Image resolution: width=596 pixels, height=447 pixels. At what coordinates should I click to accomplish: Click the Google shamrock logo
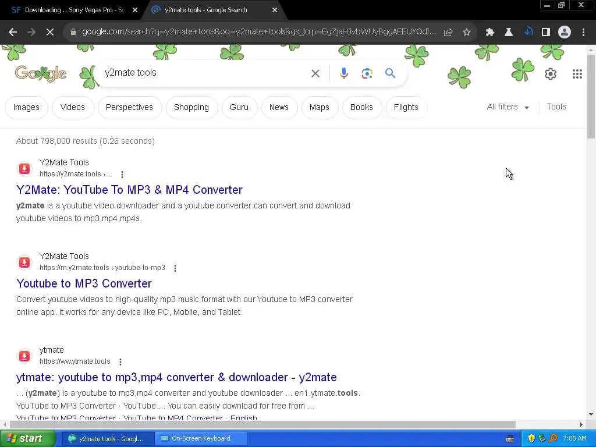41,73
